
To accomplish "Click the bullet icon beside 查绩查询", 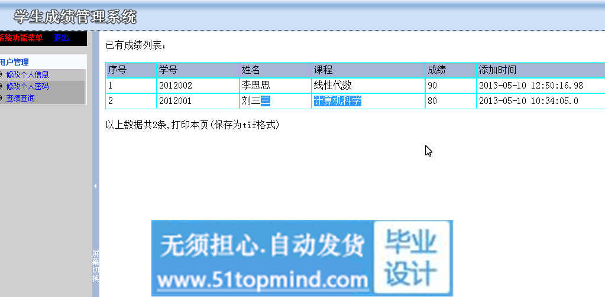I will 1,98.
